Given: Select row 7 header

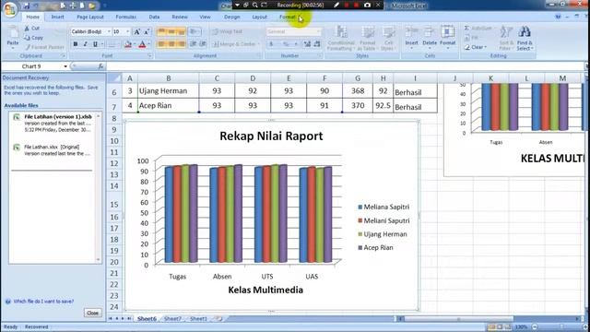Looking at the screenshot, I should pos(114,107).
